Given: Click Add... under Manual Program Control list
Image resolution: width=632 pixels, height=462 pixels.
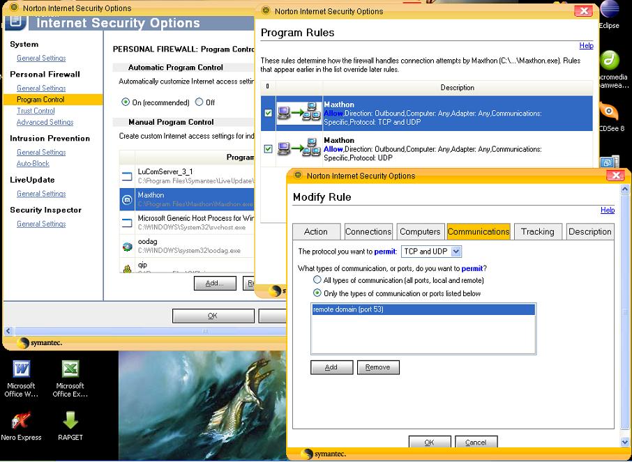Looking at the screenshot, I should 215,283.
